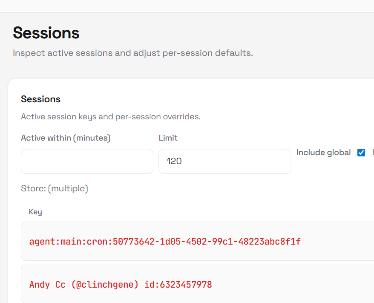Image resolution: width=374 pixels, height=303 pixels.
Task: Click the Store: (multiple) text
Action: tap(55, 188)
